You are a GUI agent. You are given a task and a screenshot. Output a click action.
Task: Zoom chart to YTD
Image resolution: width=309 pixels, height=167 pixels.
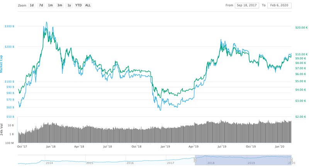tap(78, 5)
